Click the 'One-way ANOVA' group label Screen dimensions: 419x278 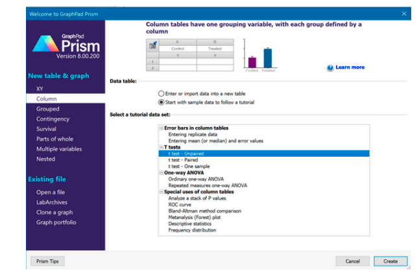click(184, 173)
